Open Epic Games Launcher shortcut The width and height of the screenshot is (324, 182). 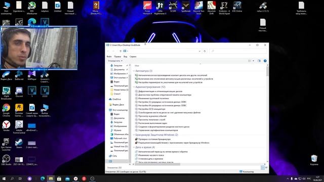(x=6, y=145)
